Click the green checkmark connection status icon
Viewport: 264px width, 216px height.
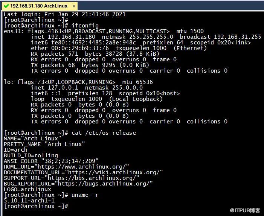coord(6,6)
